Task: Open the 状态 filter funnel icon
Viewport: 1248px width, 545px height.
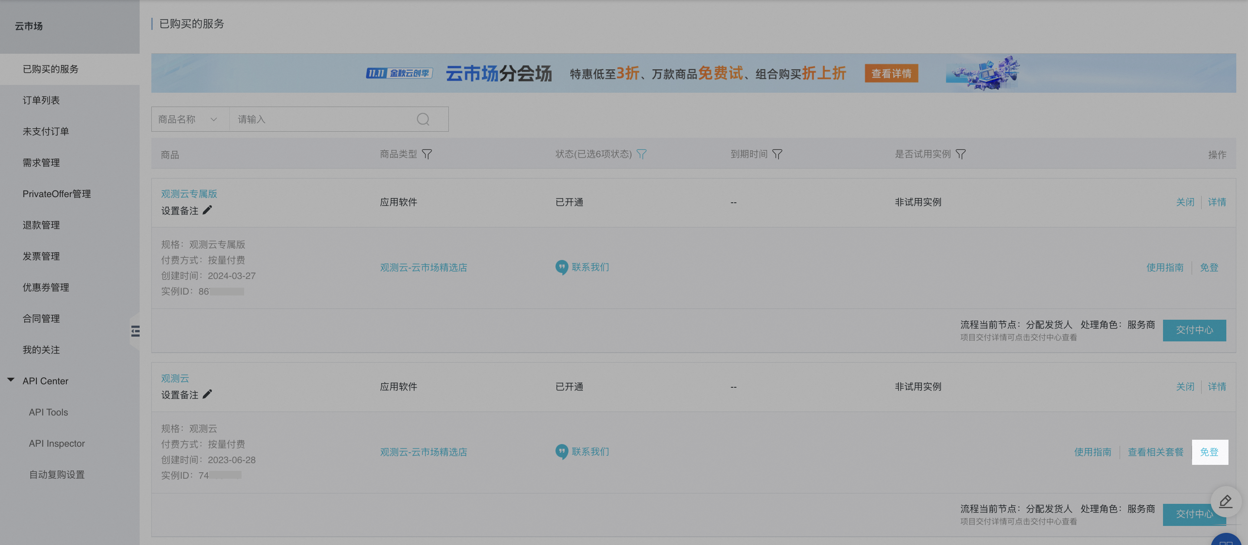Action: (x=641, y=154)
